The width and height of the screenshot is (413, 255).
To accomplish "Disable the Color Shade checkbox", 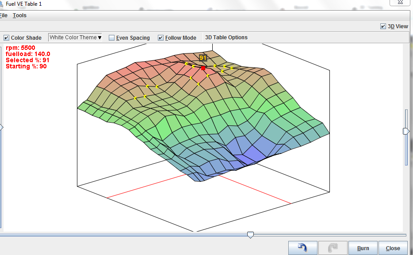I will [x=6, y=38].
